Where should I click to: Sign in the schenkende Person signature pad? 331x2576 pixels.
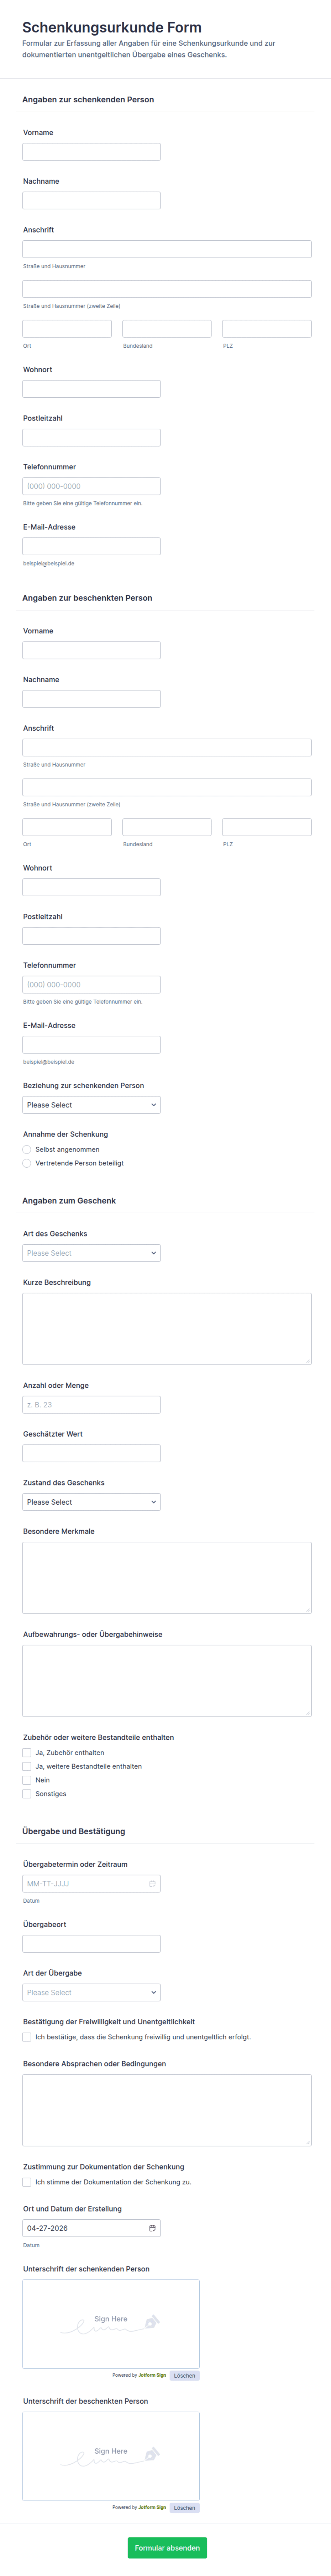pyautogui.click(x=111, y=2324)
